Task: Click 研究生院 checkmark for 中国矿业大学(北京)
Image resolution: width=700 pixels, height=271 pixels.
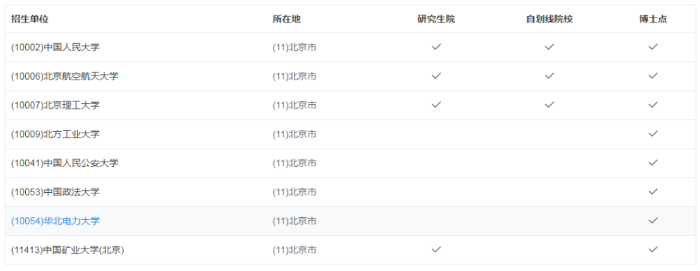Action: (436, 249)
